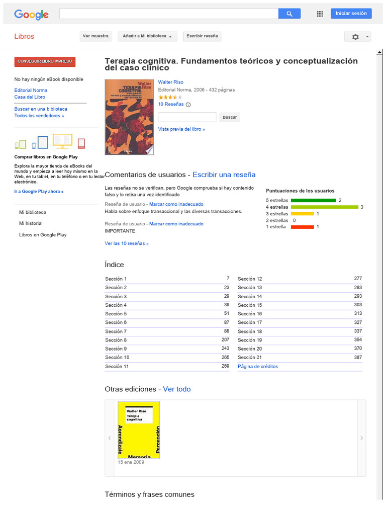The height and width of the screenshot is (515, 386).
Task: Open the Walter Riso author link
Action: pyautogui.click(x=171, y=82)
